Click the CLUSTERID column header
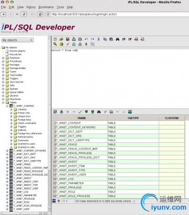 (x=172, y=118)
